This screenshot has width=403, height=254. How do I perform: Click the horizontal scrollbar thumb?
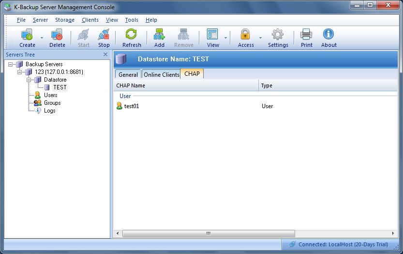(x=209, y=233)
